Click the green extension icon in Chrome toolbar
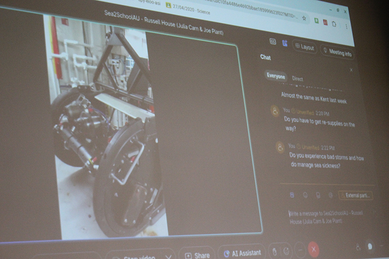 [315, 20]
